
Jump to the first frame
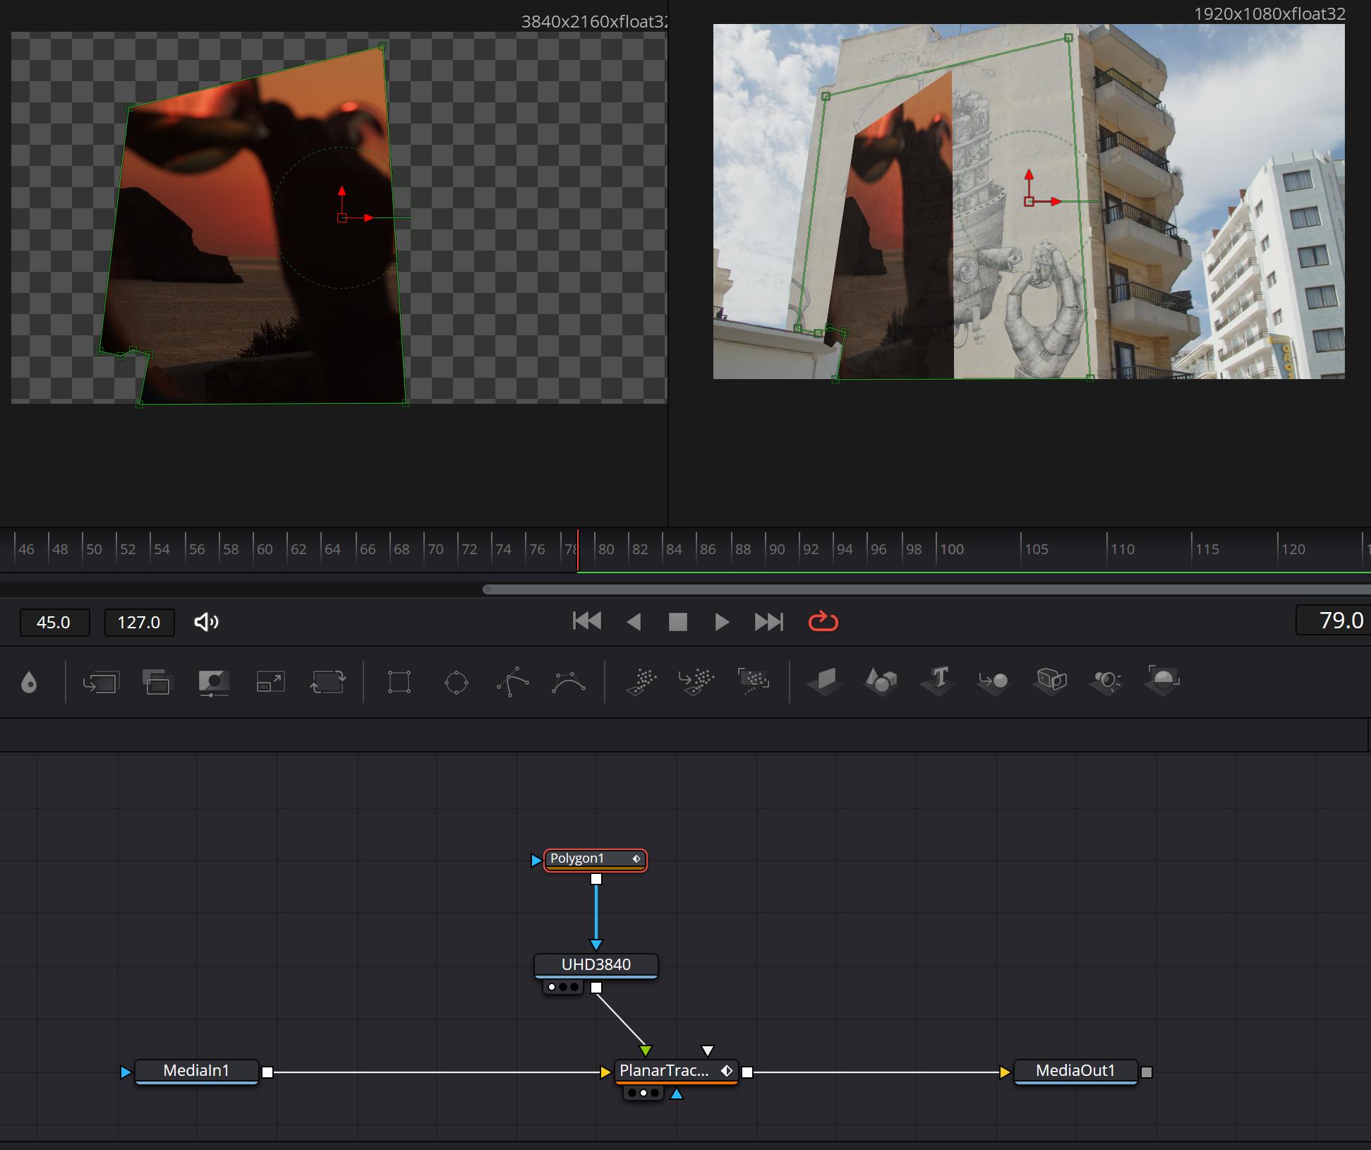tap(587, 621)
